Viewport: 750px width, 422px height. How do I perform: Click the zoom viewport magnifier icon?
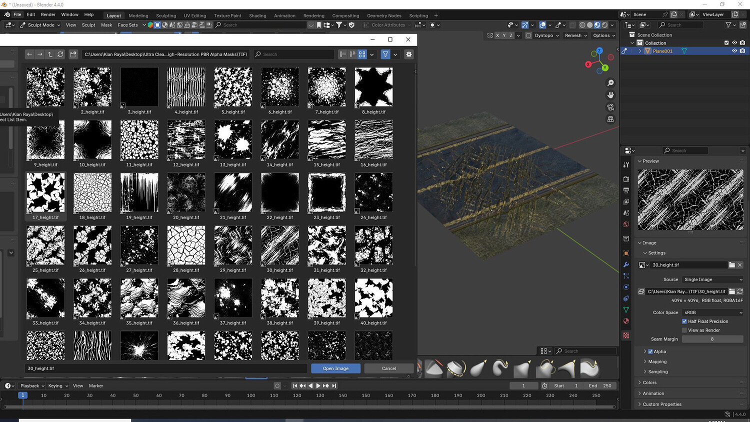click(x=610, y=83)
